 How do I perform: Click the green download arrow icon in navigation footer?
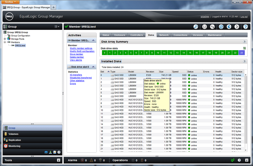pos(51,152)
